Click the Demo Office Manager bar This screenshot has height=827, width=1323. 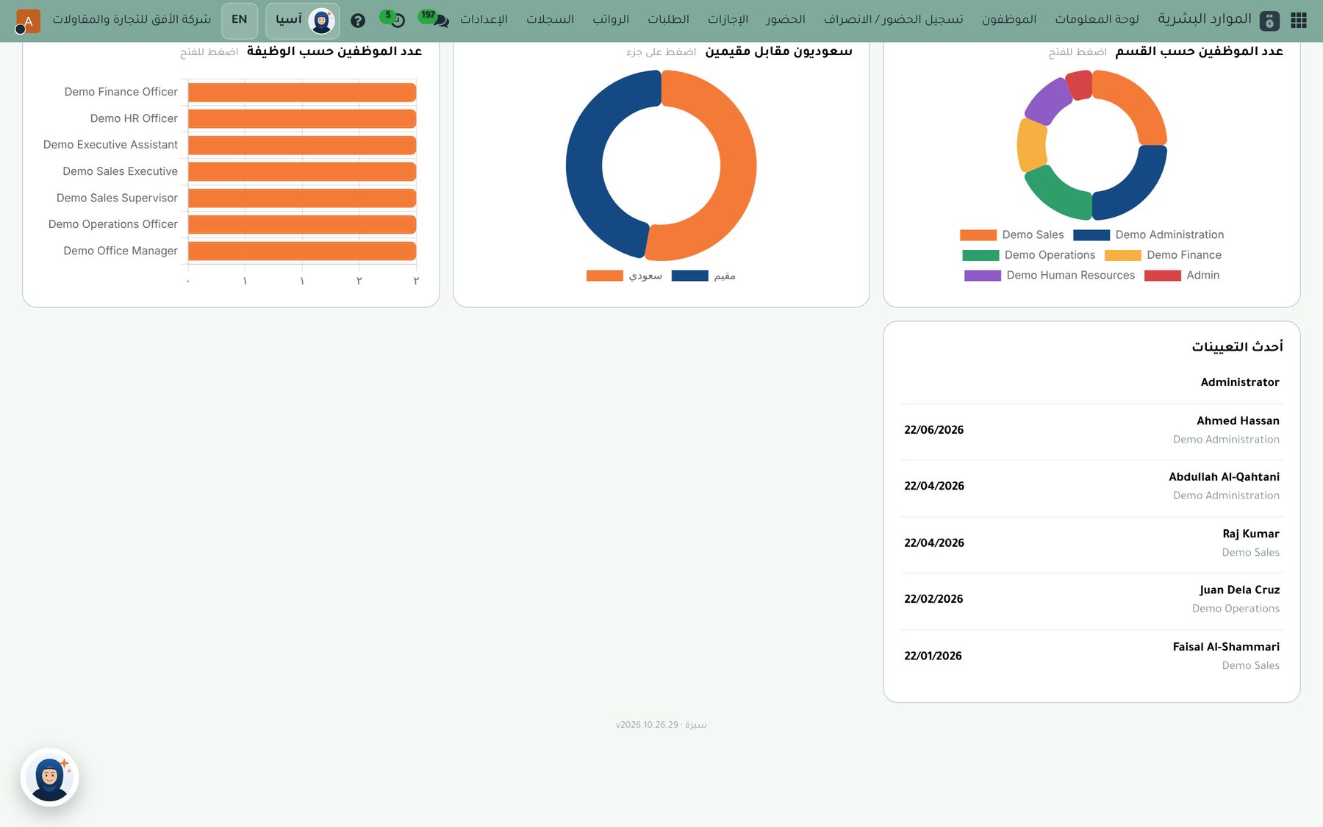tap(302, 251)
